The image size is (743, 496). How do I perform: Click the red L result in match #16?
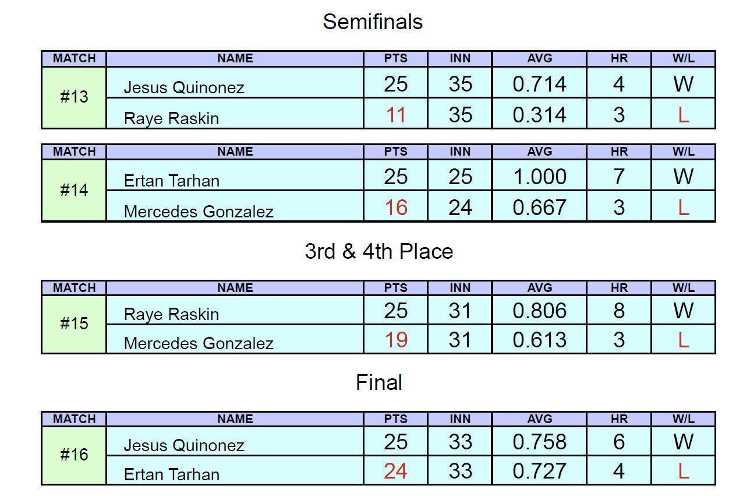coord(683,470)
